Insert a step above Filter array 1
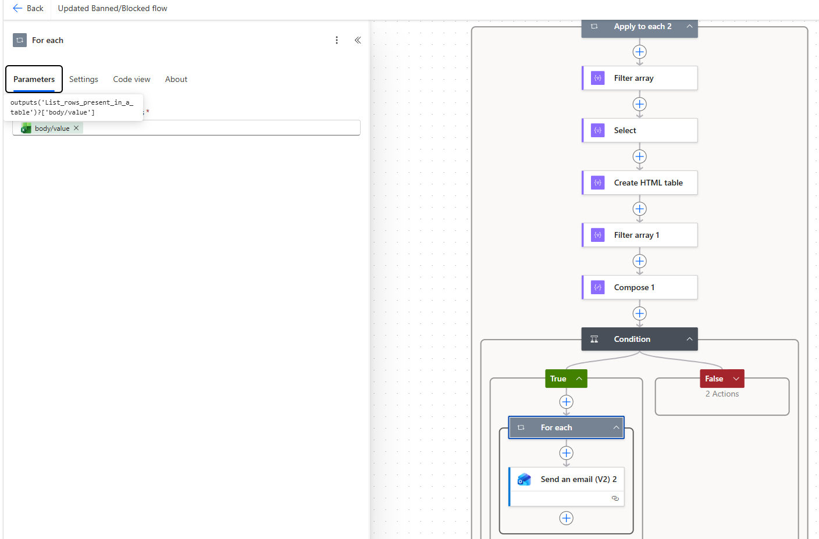This screenshot has width=819, height=539. pyautogui.click(x=639, y=209)
